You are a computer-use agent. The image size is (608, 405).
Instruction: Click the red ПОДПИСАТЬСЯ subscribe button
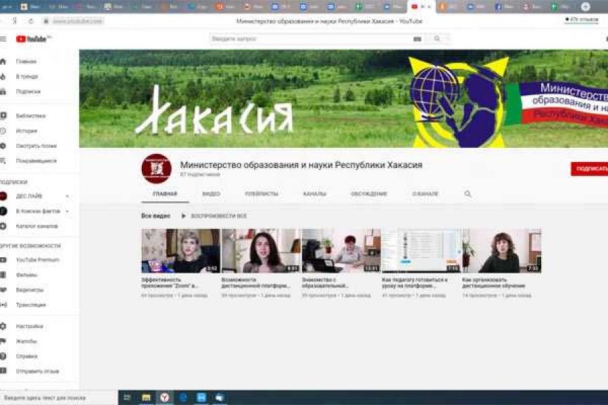[x=589, y=169]
